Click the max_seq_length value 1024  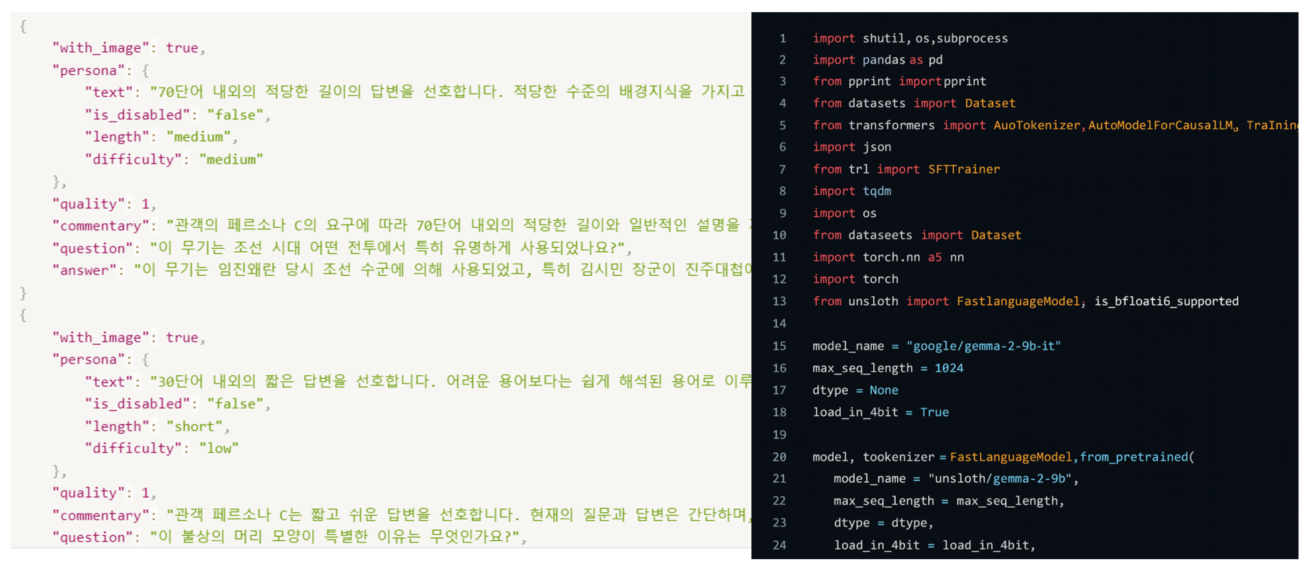948,368
